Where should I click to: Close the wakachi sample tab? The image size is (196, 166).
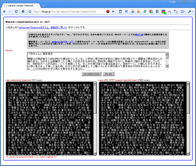37,6
